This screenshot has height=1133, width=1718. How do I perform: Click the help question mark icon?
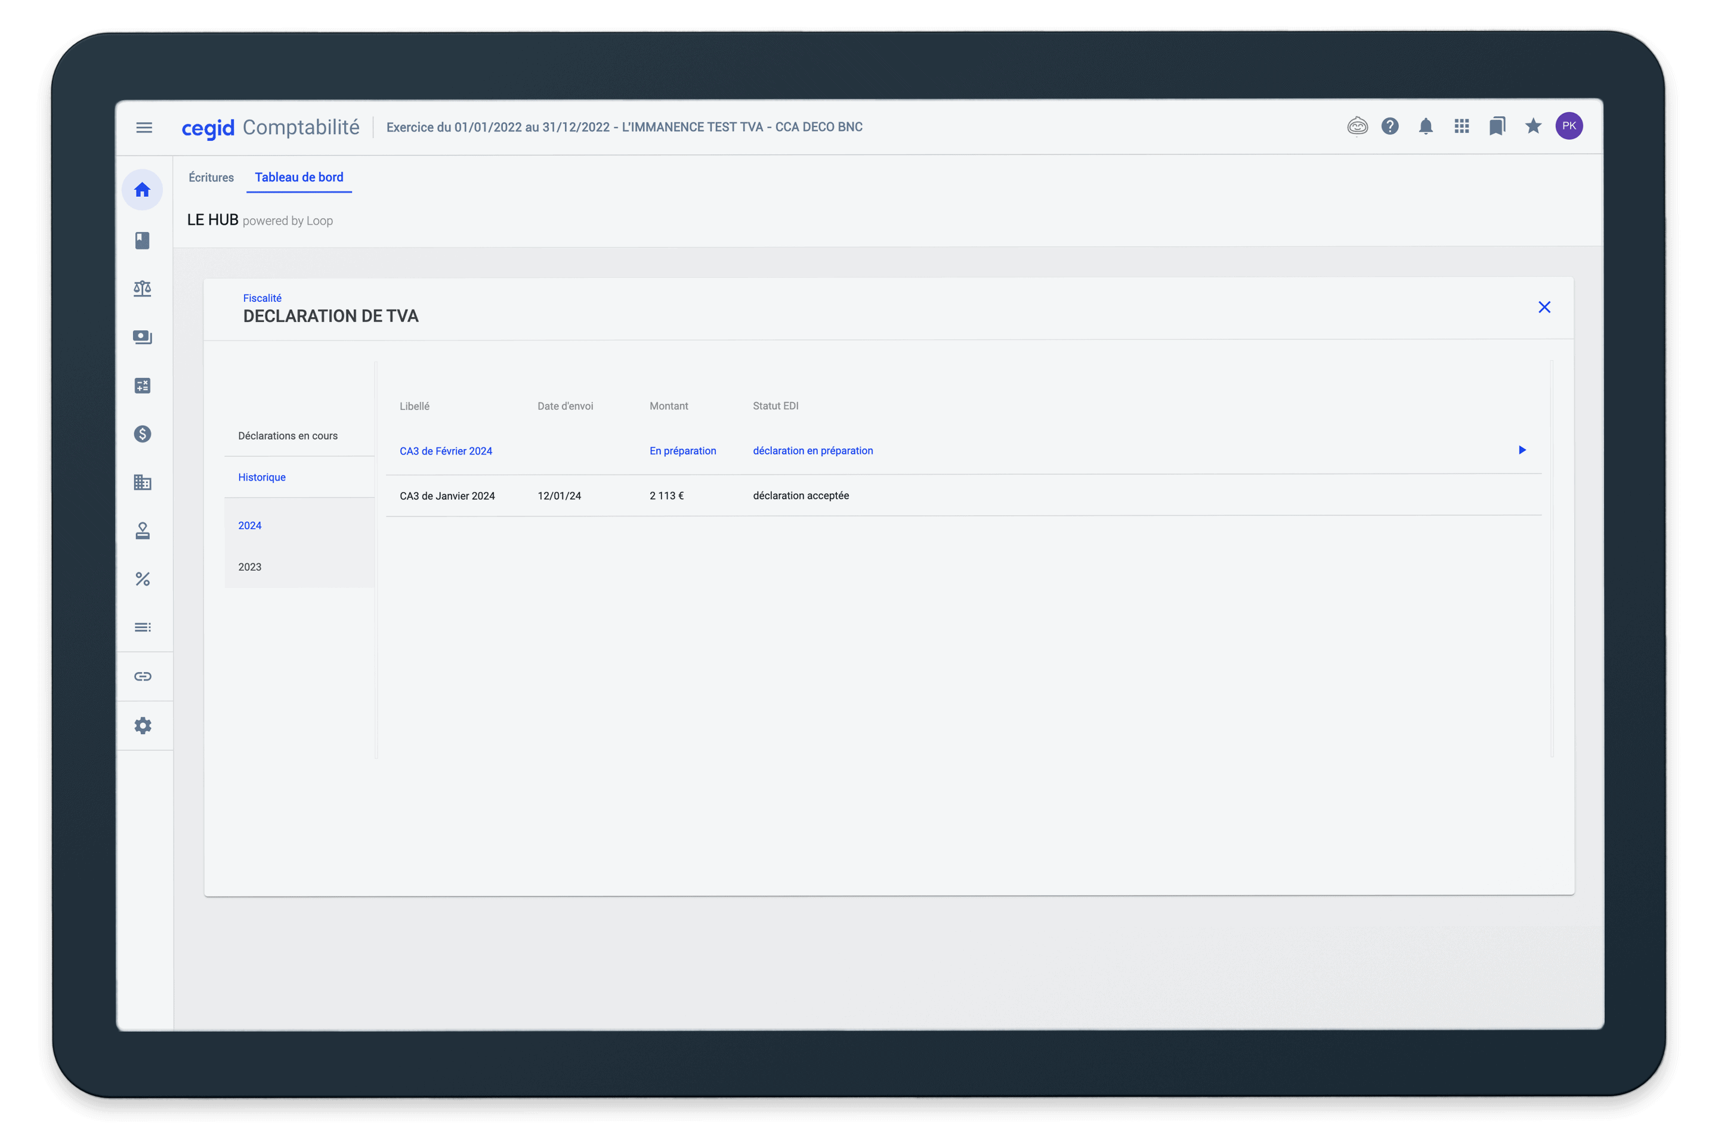[x=1389, y=127]
